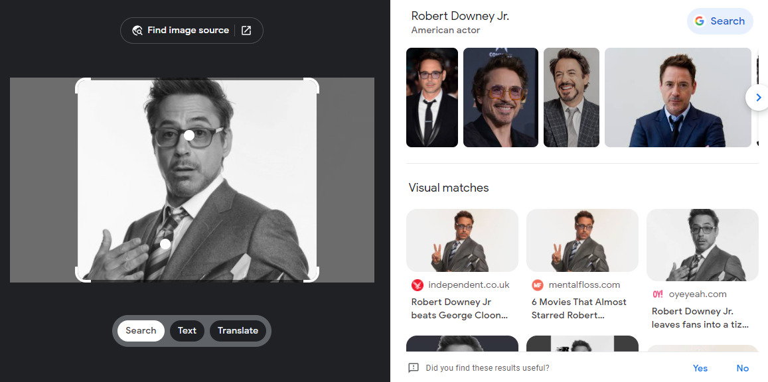Click the independent.co.uk site favicon
Image resolution: width=768 pixels, height=382 pixels.
[x=418, y=285]
